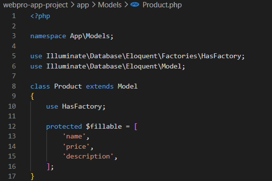Open the Models breadcrumb folder
The image size is (272, 181).
110,5
